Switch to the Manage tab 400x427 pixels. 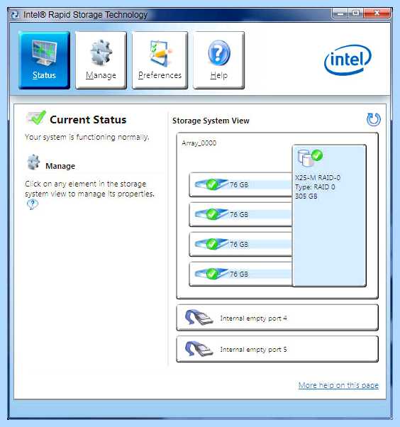(x=101, y=60)
